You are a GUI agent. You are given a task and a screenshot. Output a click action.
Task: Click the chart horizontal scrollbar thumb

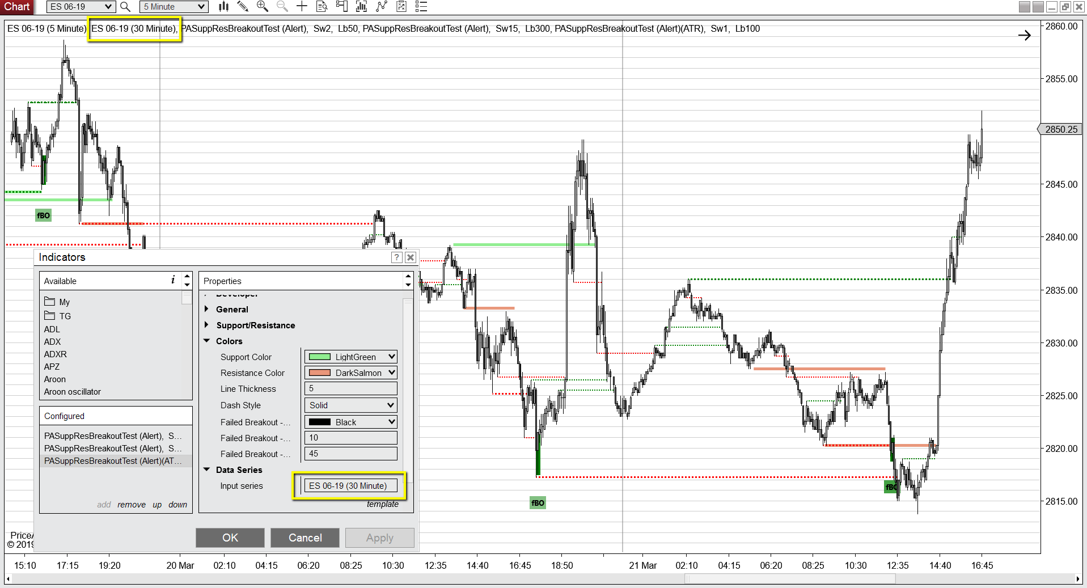[790, 579]
